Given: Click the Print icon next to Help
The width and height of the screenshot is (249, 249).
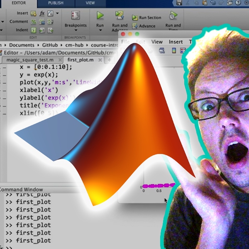Looking at the screenshot, I should click(x=229, y=3).
